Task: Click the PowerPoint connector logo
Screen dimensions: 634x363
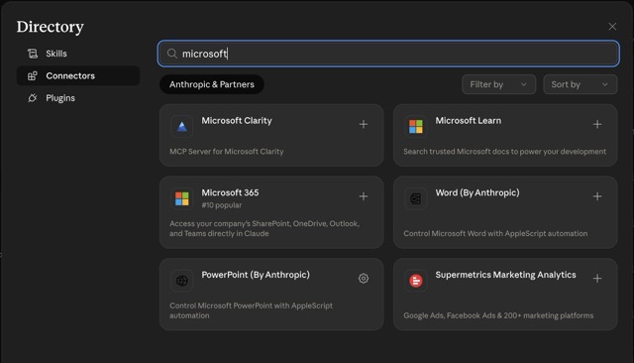Action: coord(182,281)
